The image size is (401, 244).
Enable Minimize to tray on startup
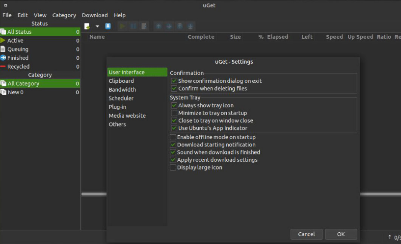pyautogui.click(x=174, y=113)
